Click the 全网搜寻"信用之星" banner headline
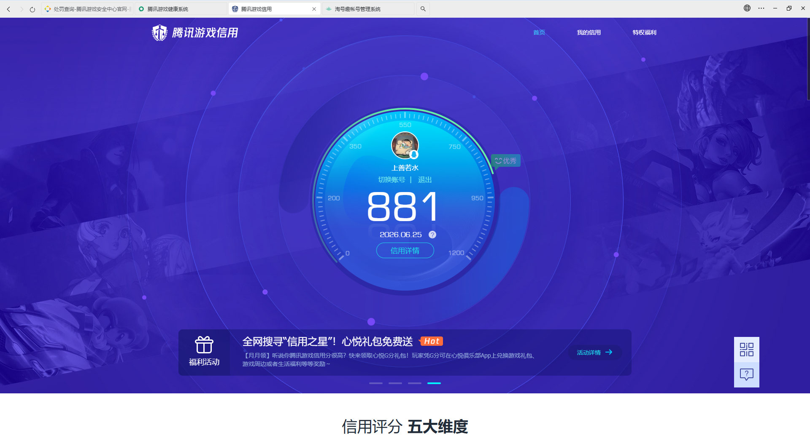The width and height of the screenshot is (810, 438). [x=328, y=342]
